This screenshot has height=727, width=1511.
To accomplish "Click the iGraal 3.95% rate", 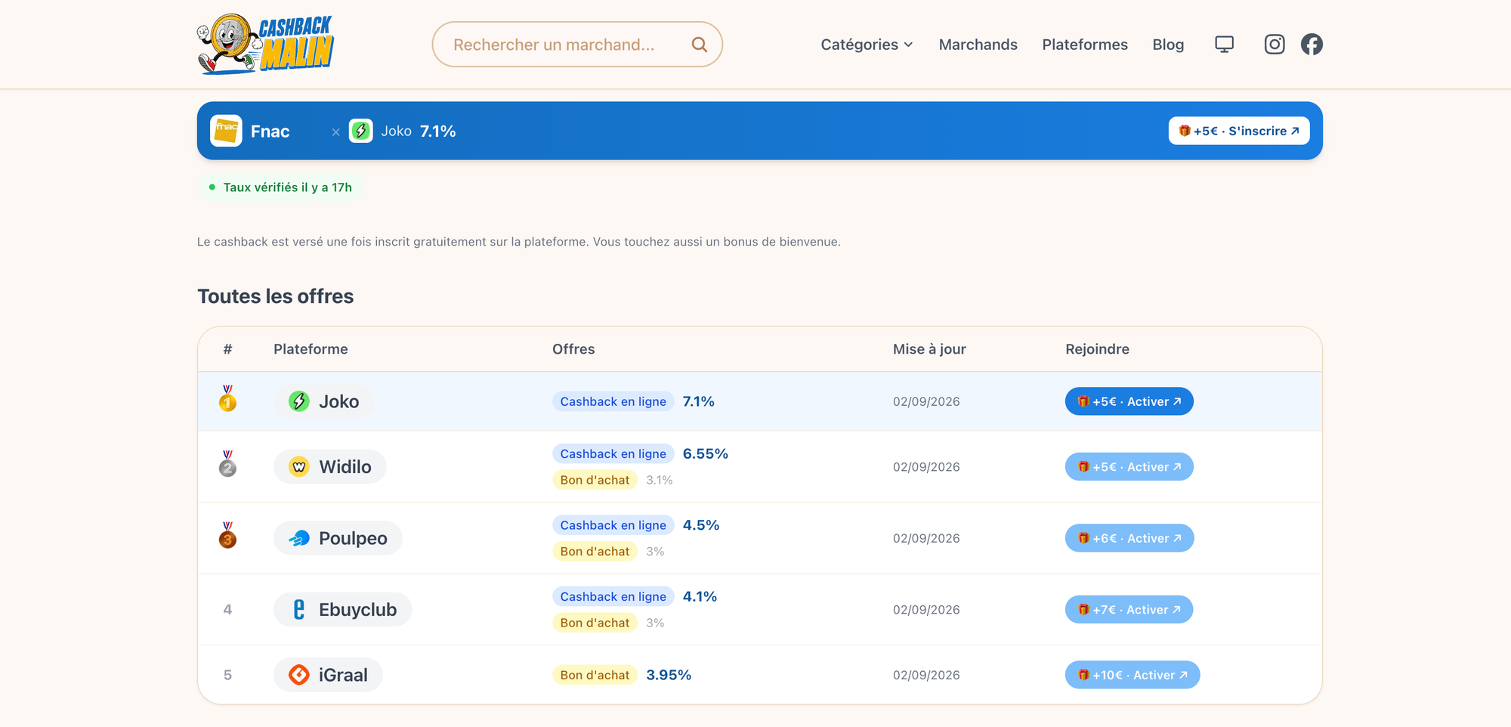I will 669,675.
